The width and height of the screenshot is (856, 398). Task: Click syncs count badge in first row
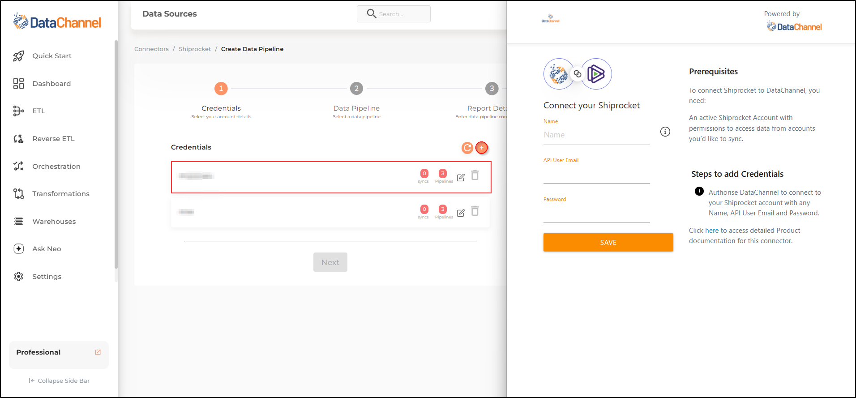click(x=424, y=173)
